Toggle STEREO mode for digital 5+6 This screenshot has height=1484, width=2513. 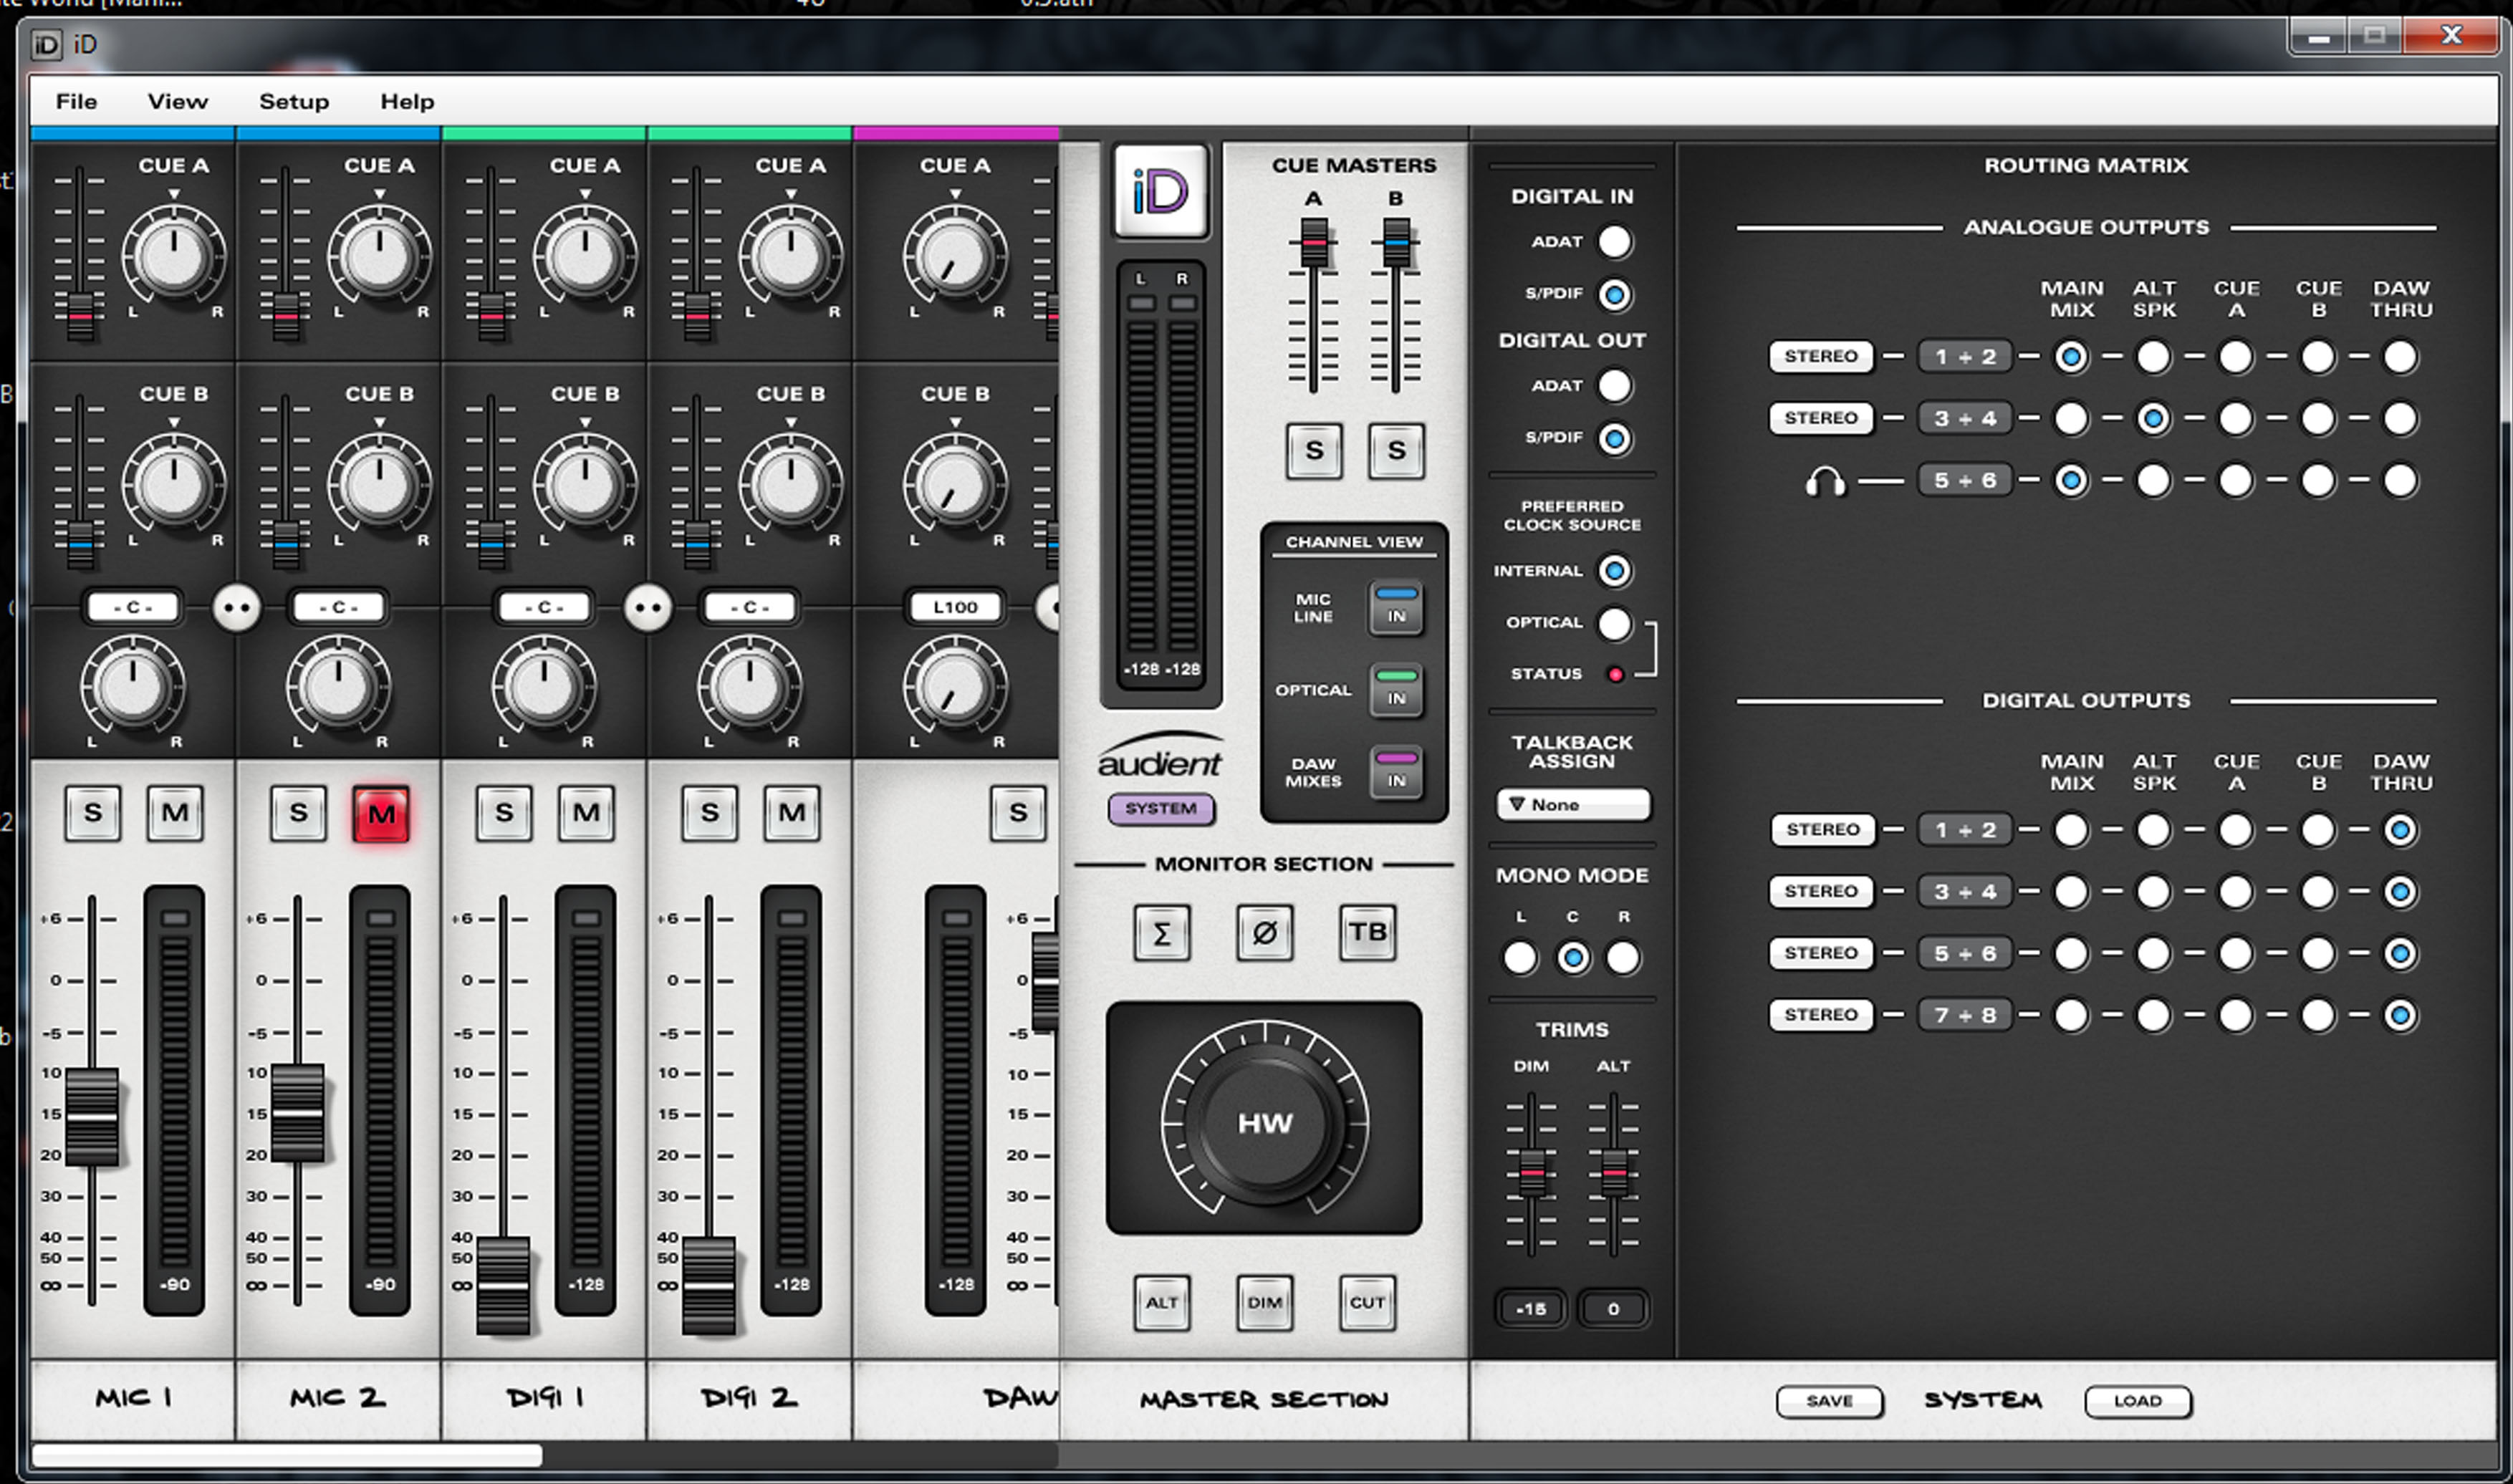pyautogui.click(x=1822, y=953)
